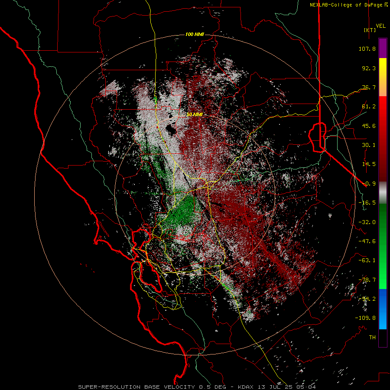Click the 50 NMI range ring label
The width and height of the screenshot is (390, 390).
(x=195, y=115)
